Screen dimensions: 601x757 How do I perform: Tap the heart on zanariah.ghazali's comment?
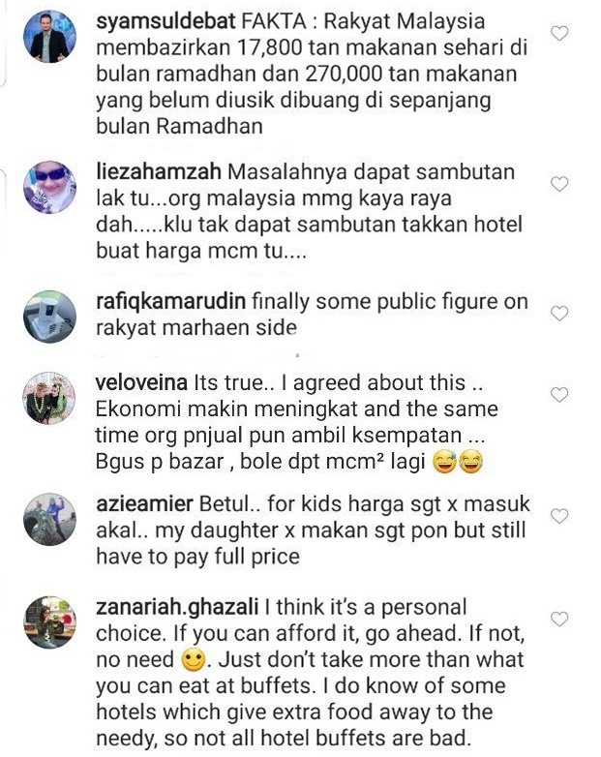point(559,619)
